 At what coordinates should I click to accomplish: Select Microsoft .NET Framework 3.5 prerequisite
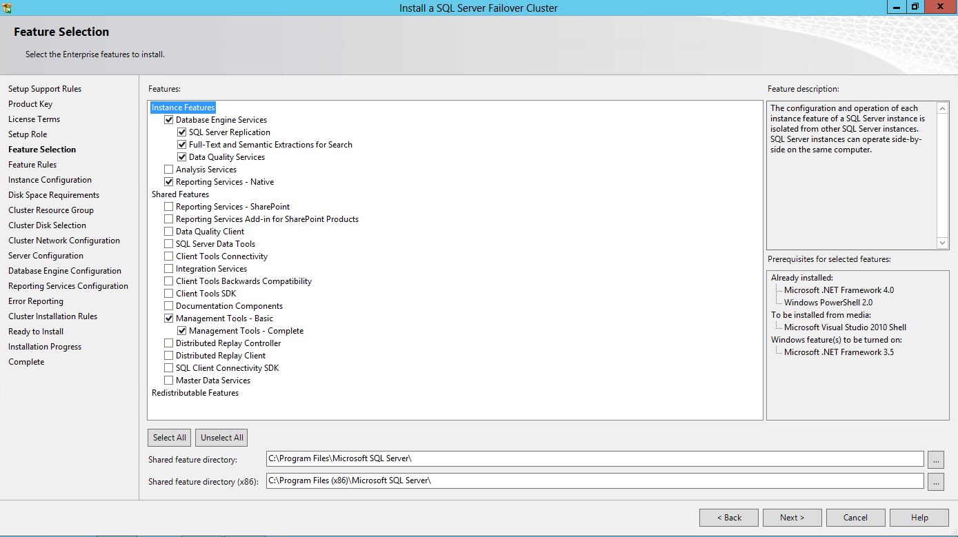coord(839,352)
